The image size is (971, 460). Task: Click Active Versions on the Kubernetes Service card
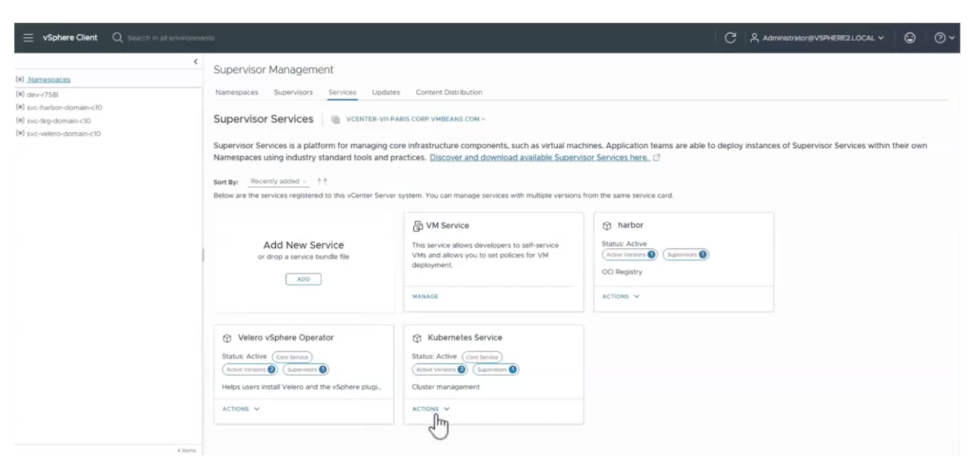tap(440, 370)
